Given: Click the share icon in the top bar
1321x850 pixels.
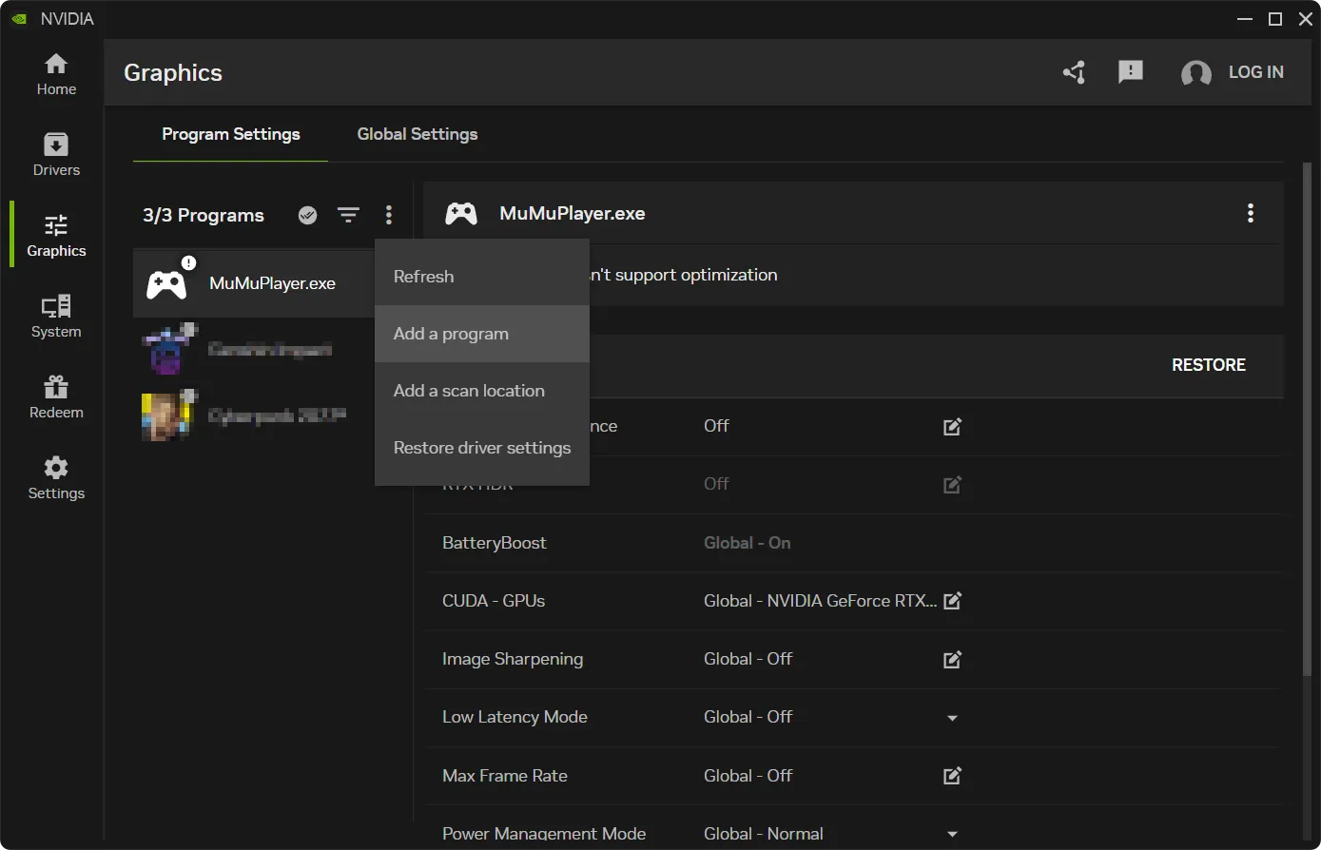Looking at the screenshot, I should (x=1074, y=72).
